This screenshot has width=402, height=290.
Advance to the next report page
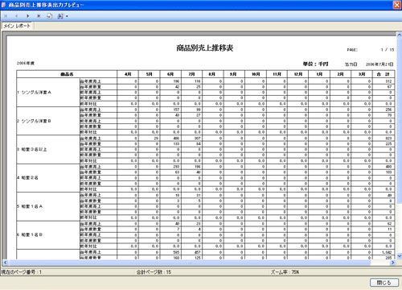click(x=27, y=16)
